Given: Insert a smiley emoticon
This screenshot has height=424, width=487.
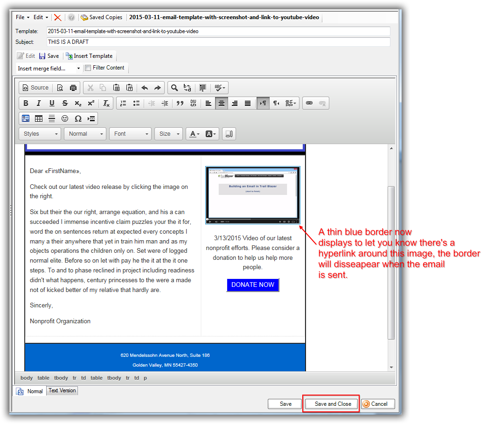Looking at the screenshot, I should 65,118.
